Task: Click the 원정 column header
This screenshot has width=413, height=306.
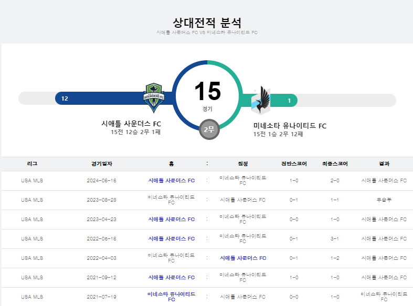Action: click(x=243, y=163)
